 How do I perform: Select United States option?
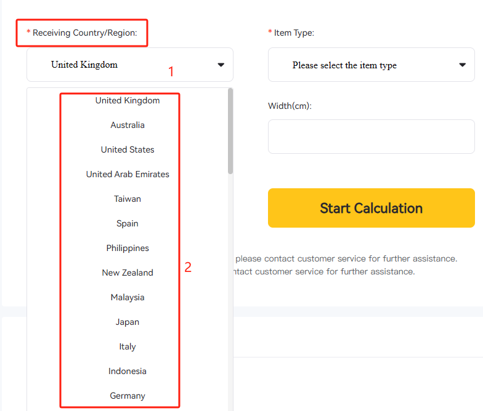(x=128, y=150)
